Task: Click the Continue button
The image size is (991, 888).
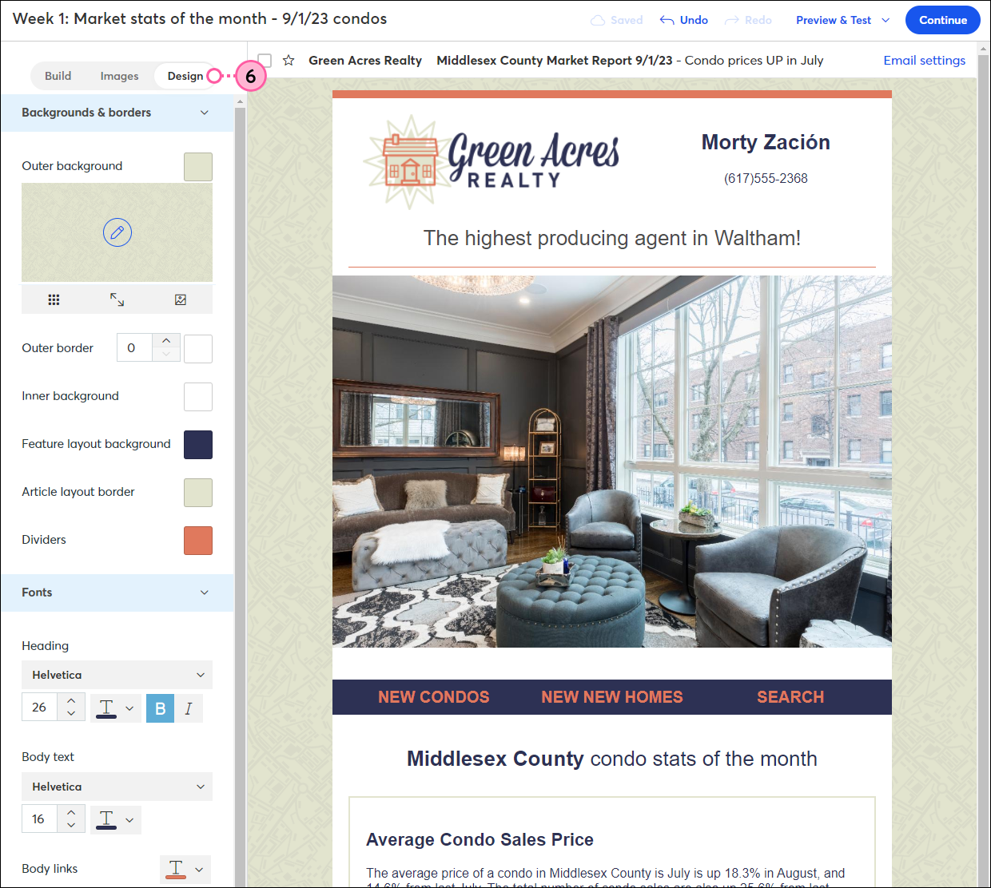Action: [x=943, y=20]
